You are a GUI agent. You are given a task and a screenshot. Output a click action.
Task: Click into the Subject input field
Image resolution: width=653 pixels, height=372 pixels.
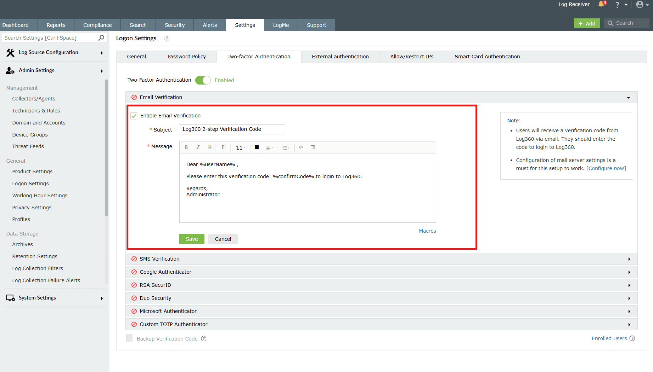(x=232, y=129)
